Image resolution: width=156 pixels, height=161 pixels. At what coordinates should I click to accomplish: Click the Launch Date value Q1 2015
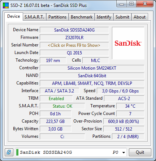click(74, 53)
